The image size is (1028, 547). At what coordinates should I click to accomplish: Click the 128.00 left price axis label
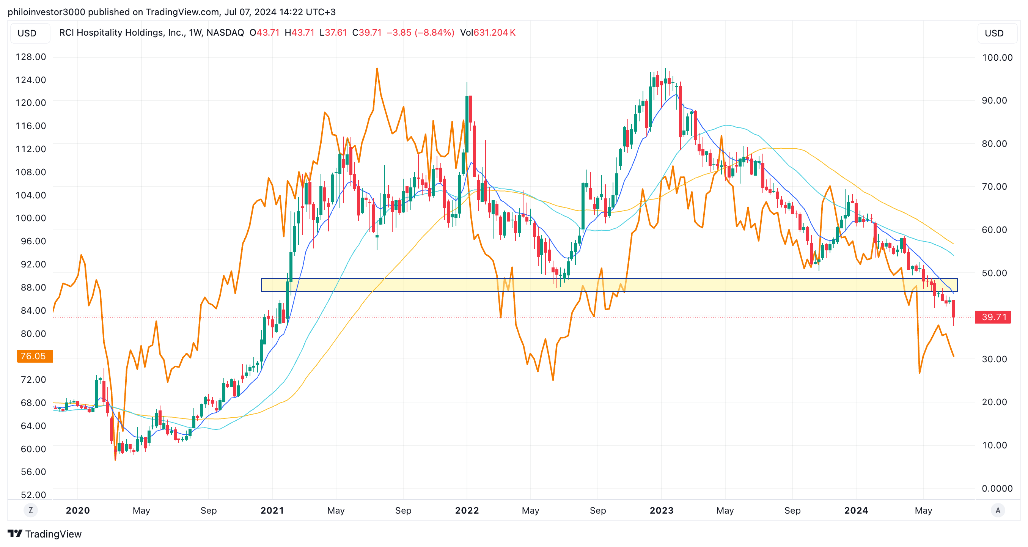coord(31,57)
